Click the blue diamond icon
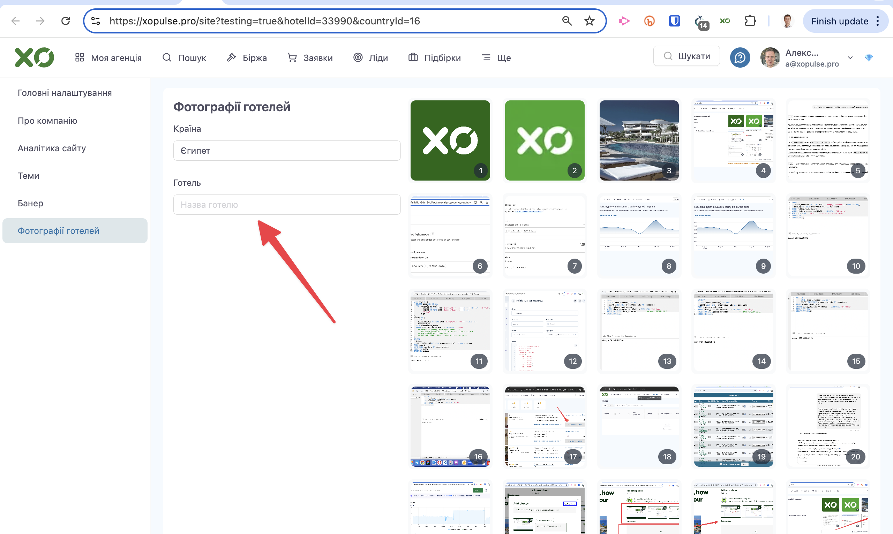Screen dimensions: 893x534 tap(869, 58)
